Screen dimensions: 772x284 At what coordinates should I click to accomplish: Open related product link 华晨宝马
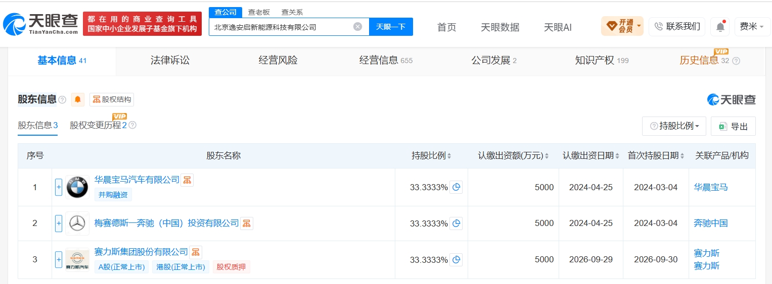[x=711, y=187]
